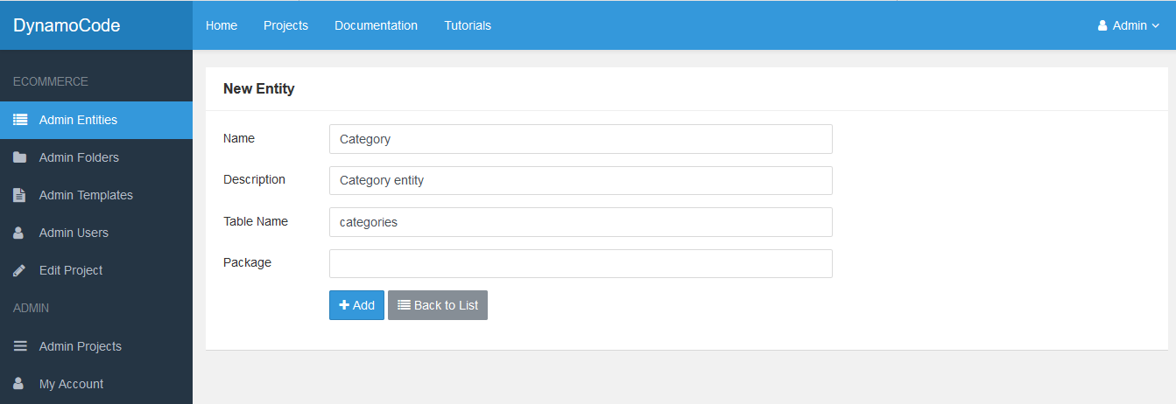Click the Edit Project pencil icon
Viewport: 1176px width, 404px height.
[x=19, y=270]
